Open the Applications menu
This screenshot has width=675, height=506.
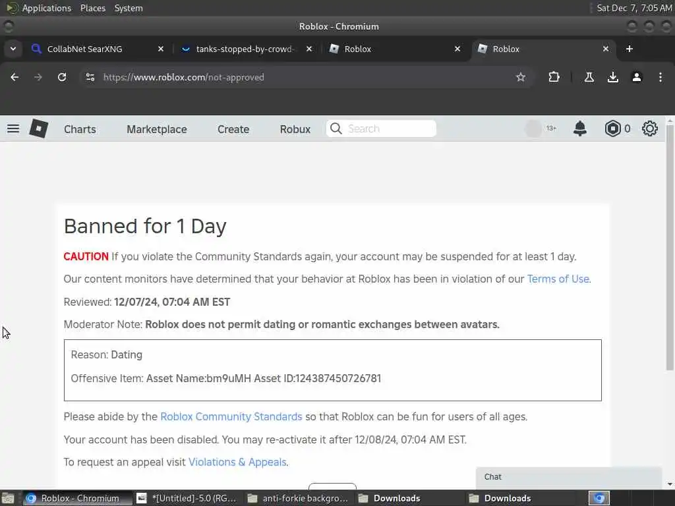click(47, 8)
